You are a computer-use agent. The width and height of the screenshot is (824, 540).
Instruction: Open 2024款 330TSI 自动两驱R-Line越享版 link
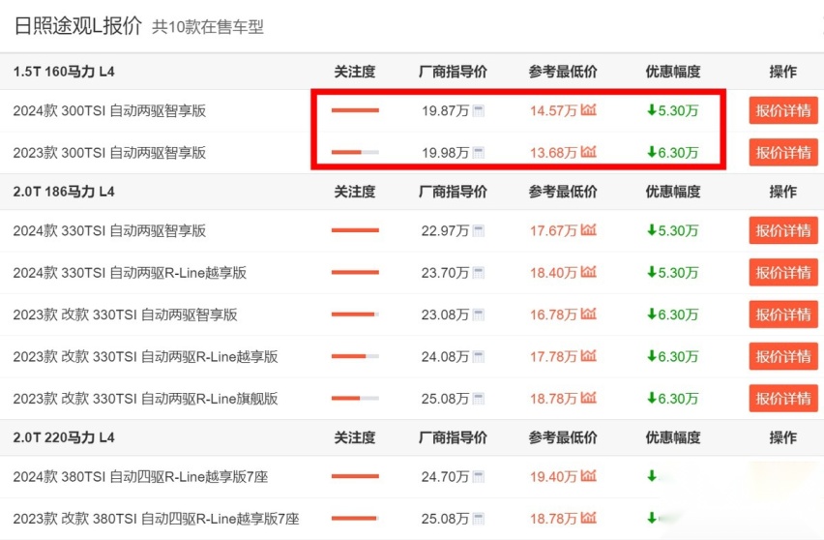pyautogui.click(x=130, y=273)
